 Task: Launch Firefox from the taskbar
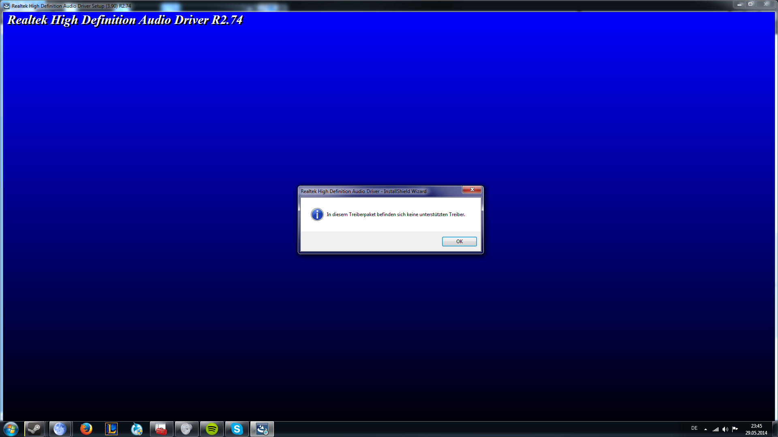point(86,429)
